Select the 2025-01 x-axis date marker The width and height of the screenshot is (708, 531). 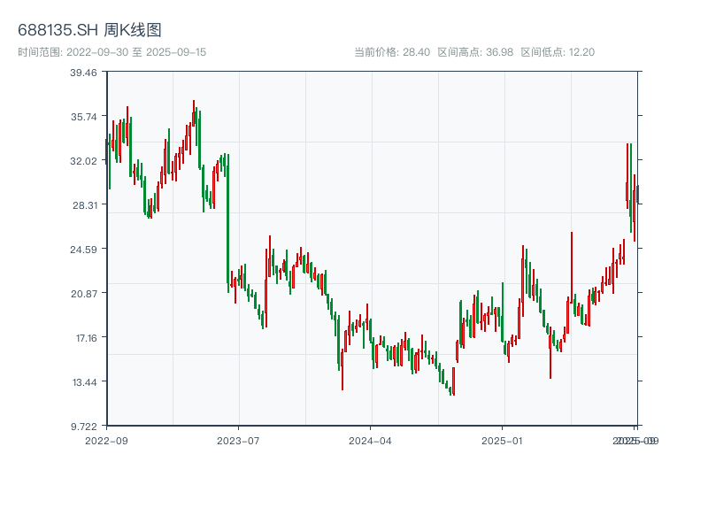(503, 440)
